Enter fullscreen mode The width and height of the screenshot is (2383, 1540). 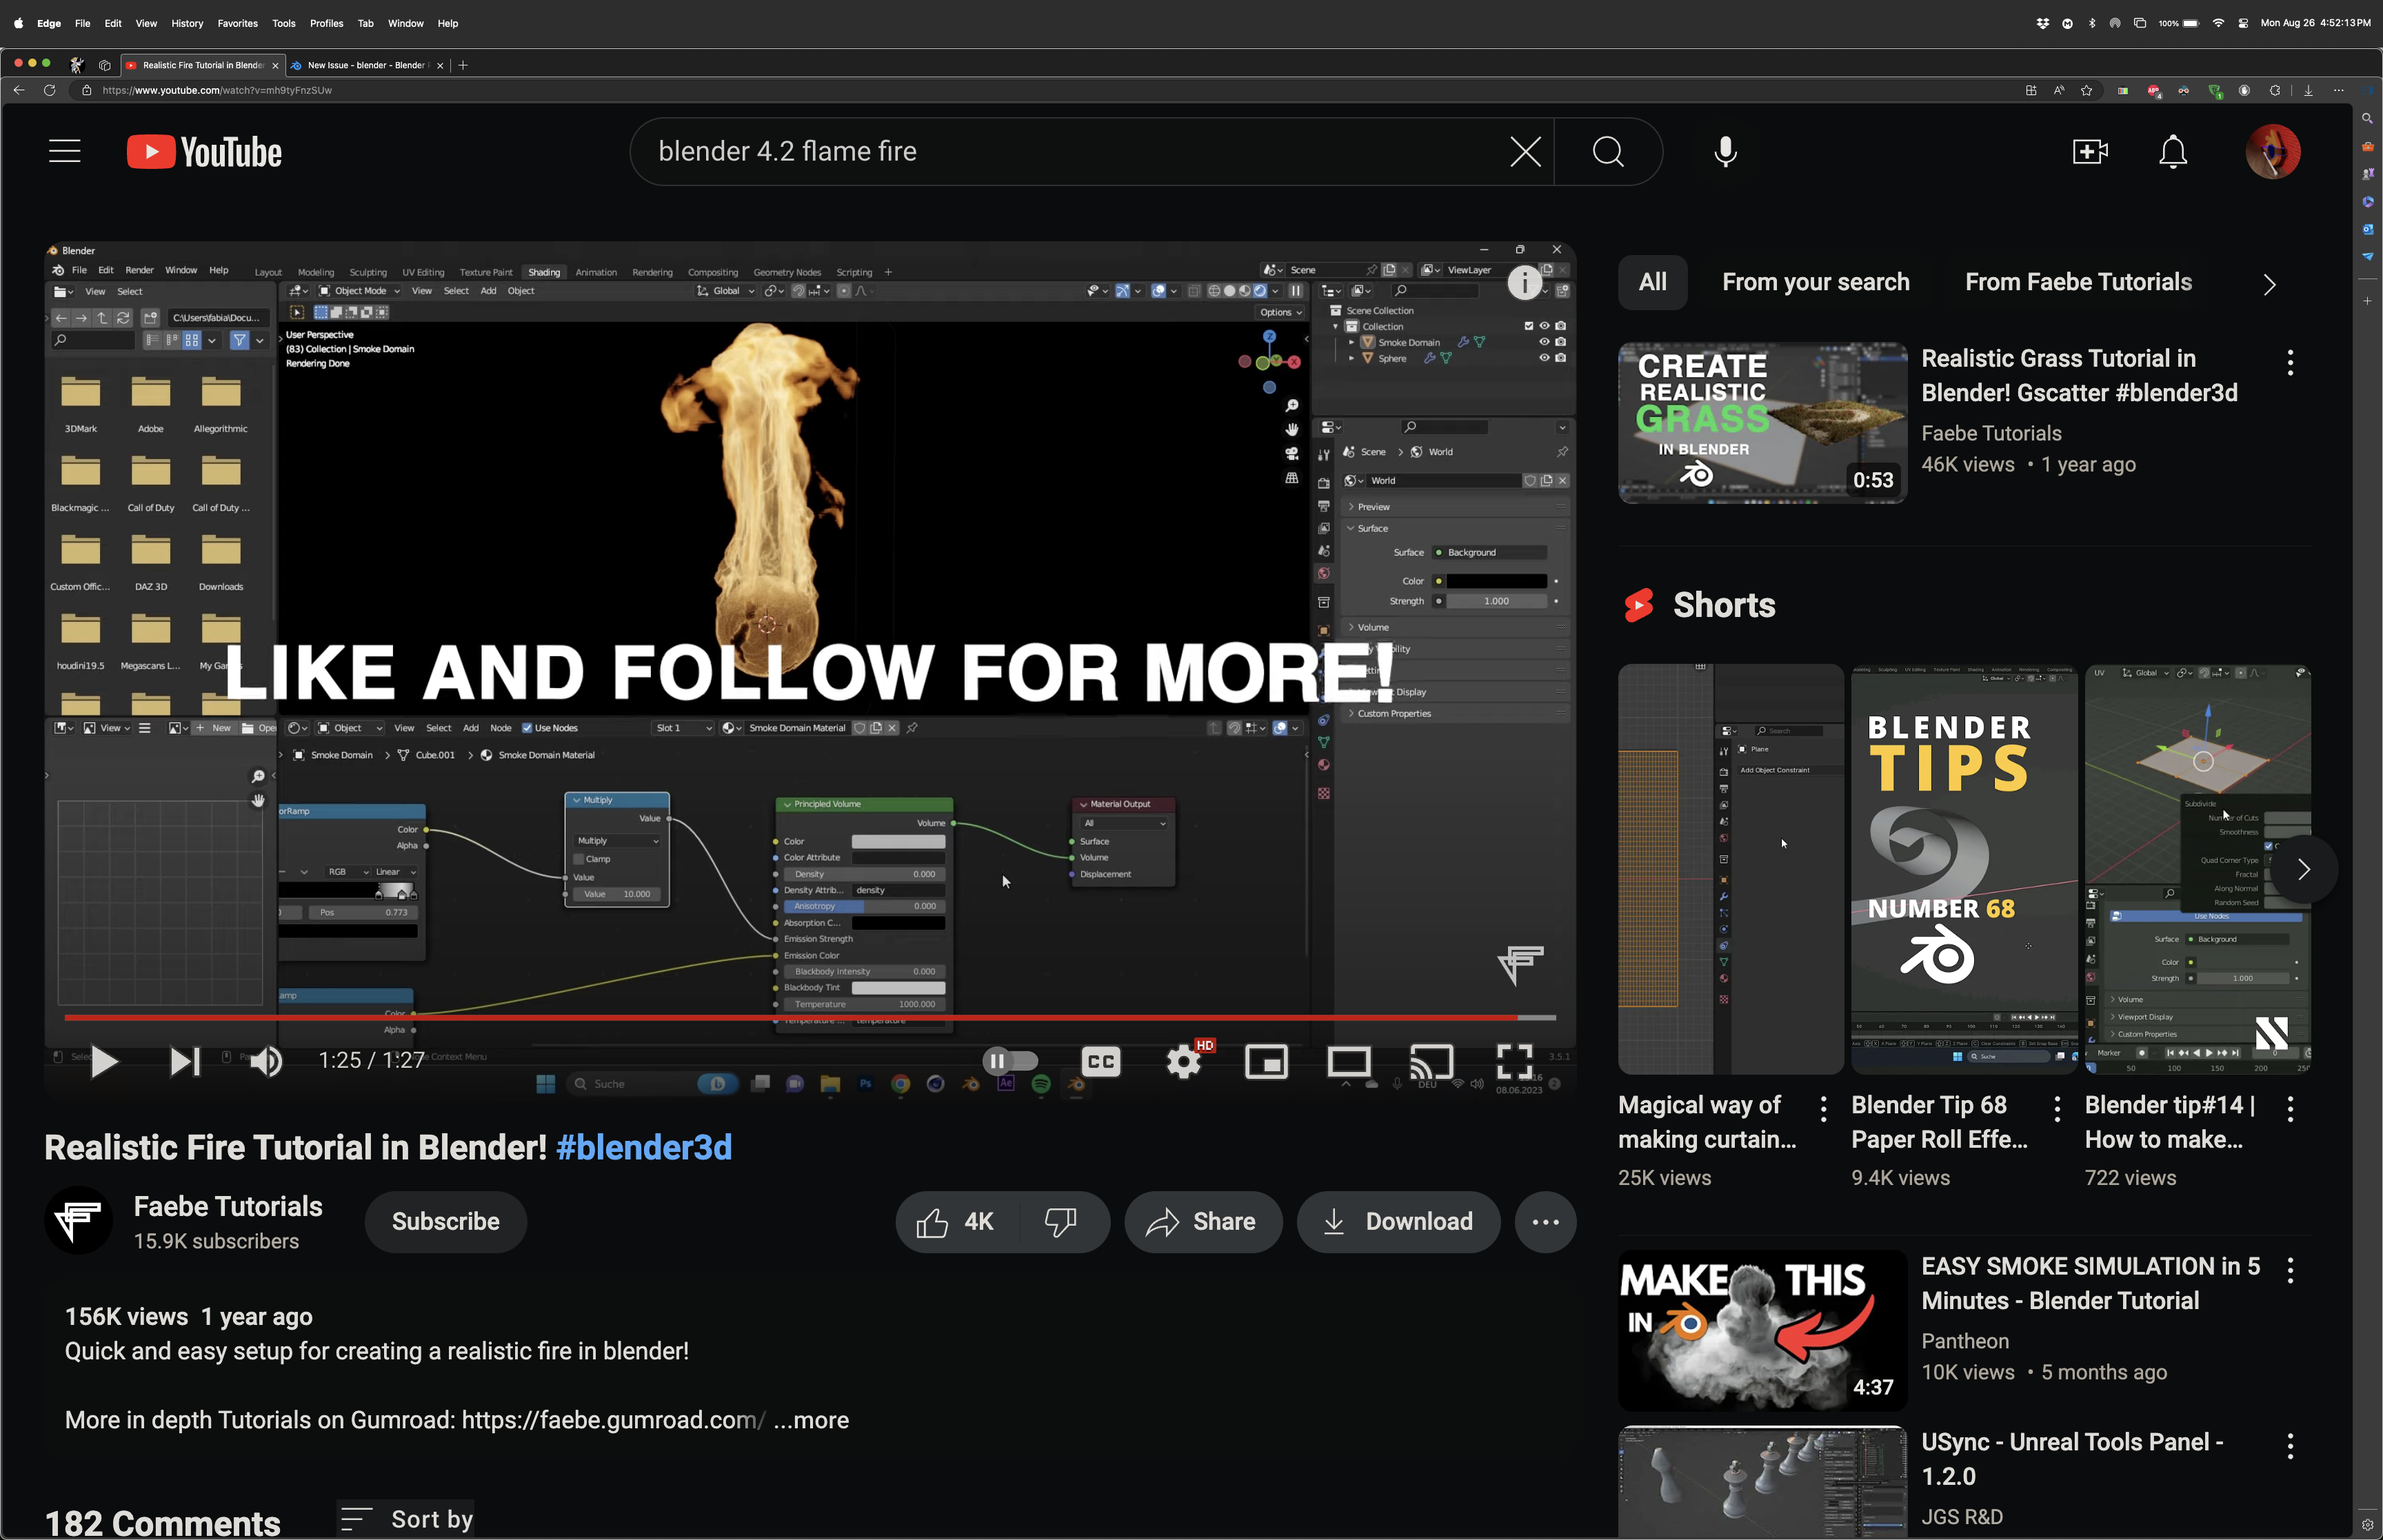click(1514, 1061)
